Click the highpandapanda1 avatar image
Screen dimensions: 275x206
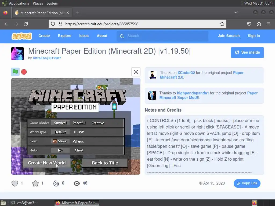152,95
